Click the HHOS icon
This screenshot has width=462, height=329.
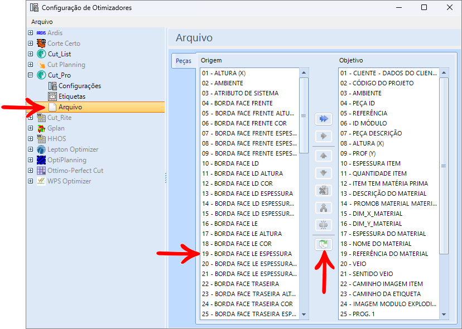point(41,138)
